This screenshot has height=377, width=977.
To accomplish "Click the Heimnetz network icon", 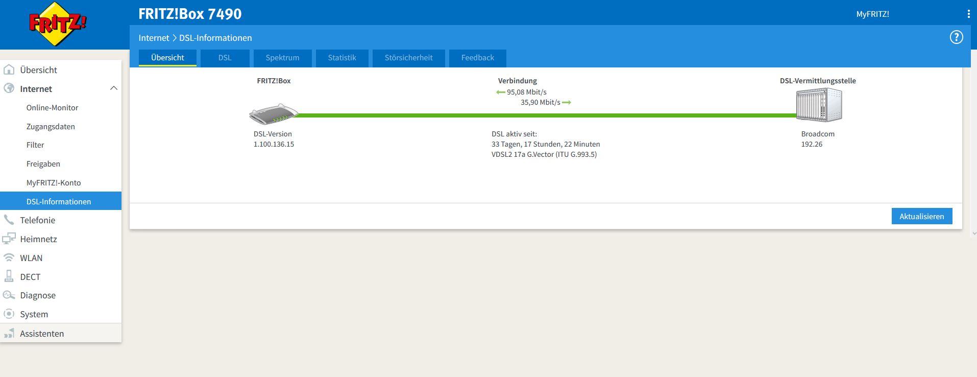I will coord(9,239).
